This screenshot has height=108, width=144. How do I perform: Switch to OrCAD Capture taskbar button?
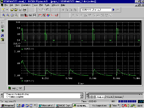click(x=64, y=106)
